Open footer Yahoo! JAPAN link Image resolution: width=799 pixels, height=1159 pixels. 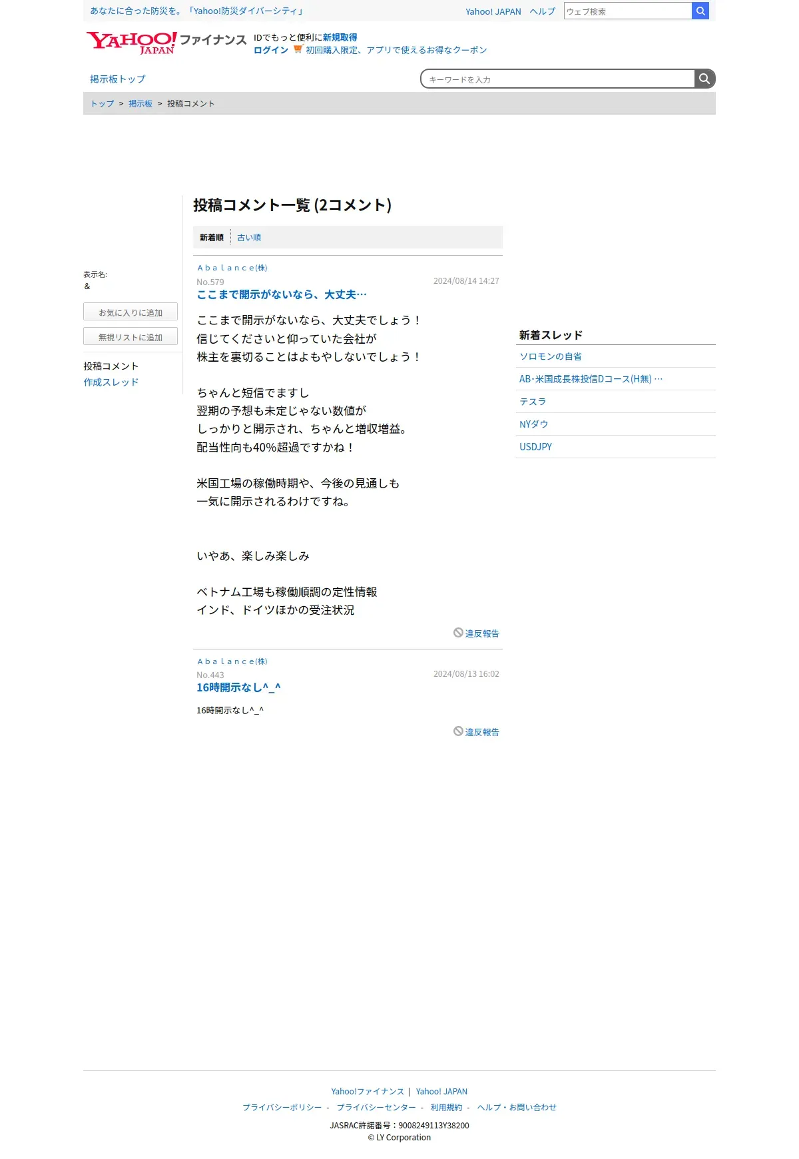click(x=442, y=1091)
